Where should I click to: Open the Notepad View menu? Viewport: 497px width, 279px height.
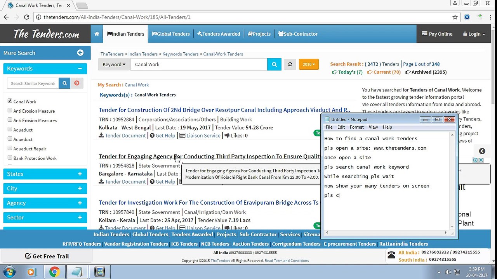[373, 127]
